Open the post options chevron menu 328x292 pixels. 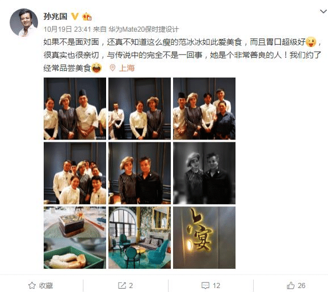[323, 11]
